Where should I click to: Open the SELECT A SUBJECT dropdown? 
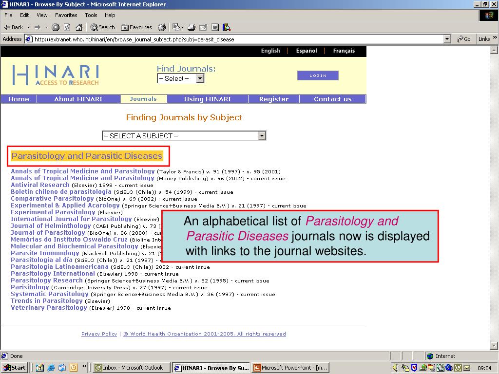(184, 136)
